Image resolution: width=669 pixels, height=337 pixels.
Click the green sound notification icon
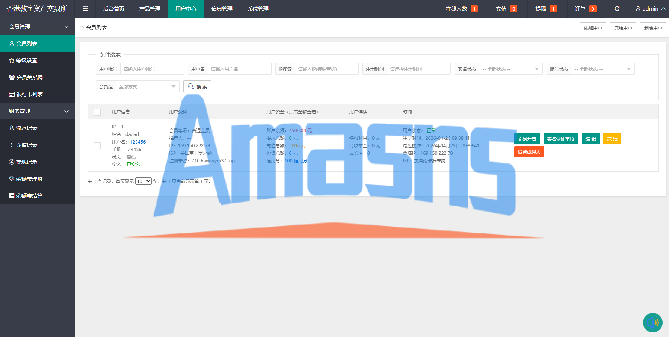pyautogui.click(x=653, y=323)
